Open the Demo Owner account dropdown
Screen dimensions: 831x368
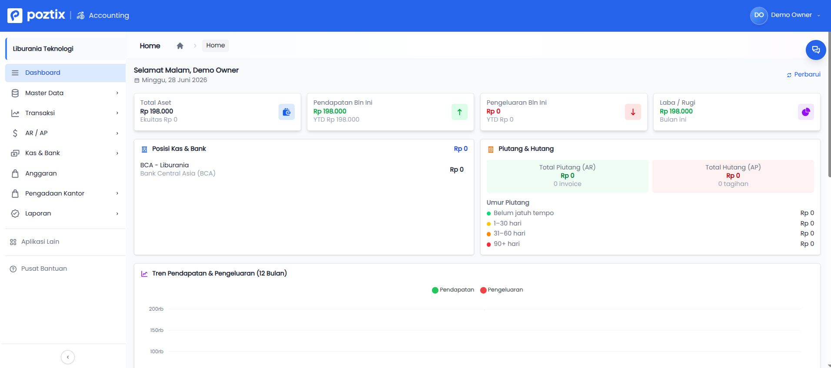[x=786, y=15]
